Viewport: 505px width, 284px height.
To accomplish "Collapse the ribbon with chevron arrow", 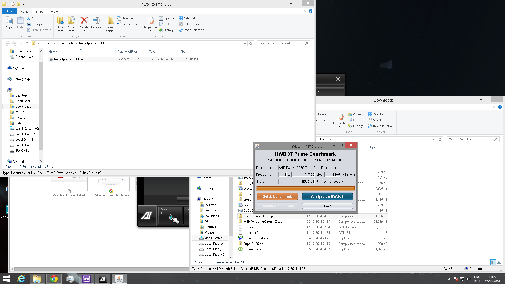I will pyautogui.click(x=305, y=11).
